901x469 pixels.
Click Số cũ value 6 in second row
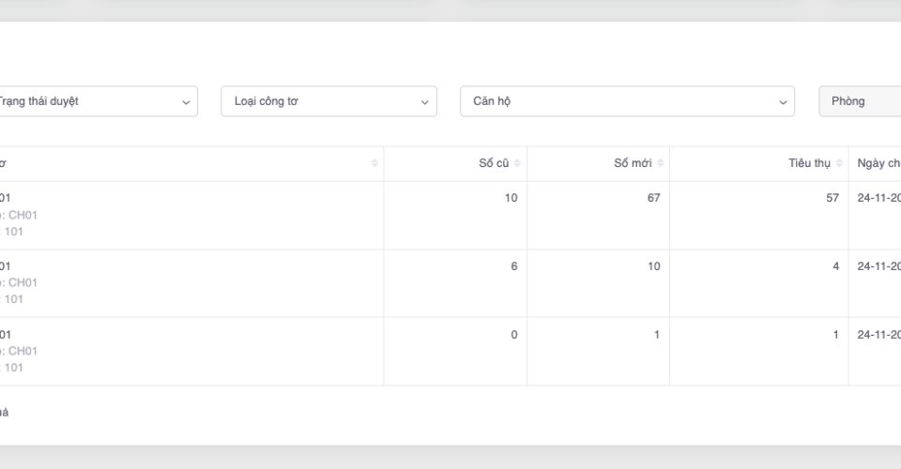[x=513, y=266]
